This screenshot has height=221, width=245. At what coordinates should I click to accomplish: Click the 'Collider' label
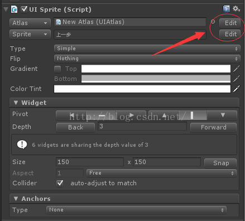(25, 183)
